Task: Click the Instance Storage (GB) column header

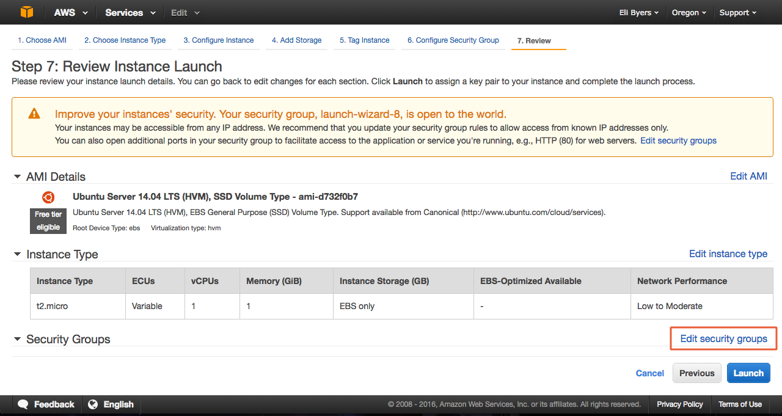Action: [x=403, y=281]
